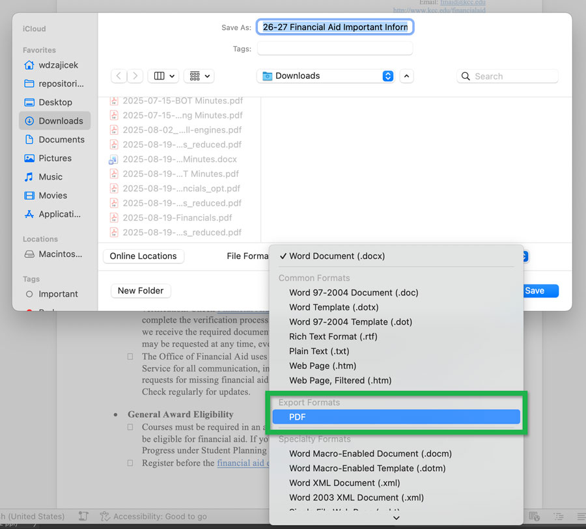Open the Downloads folder in the sidebar

[61, 120]
